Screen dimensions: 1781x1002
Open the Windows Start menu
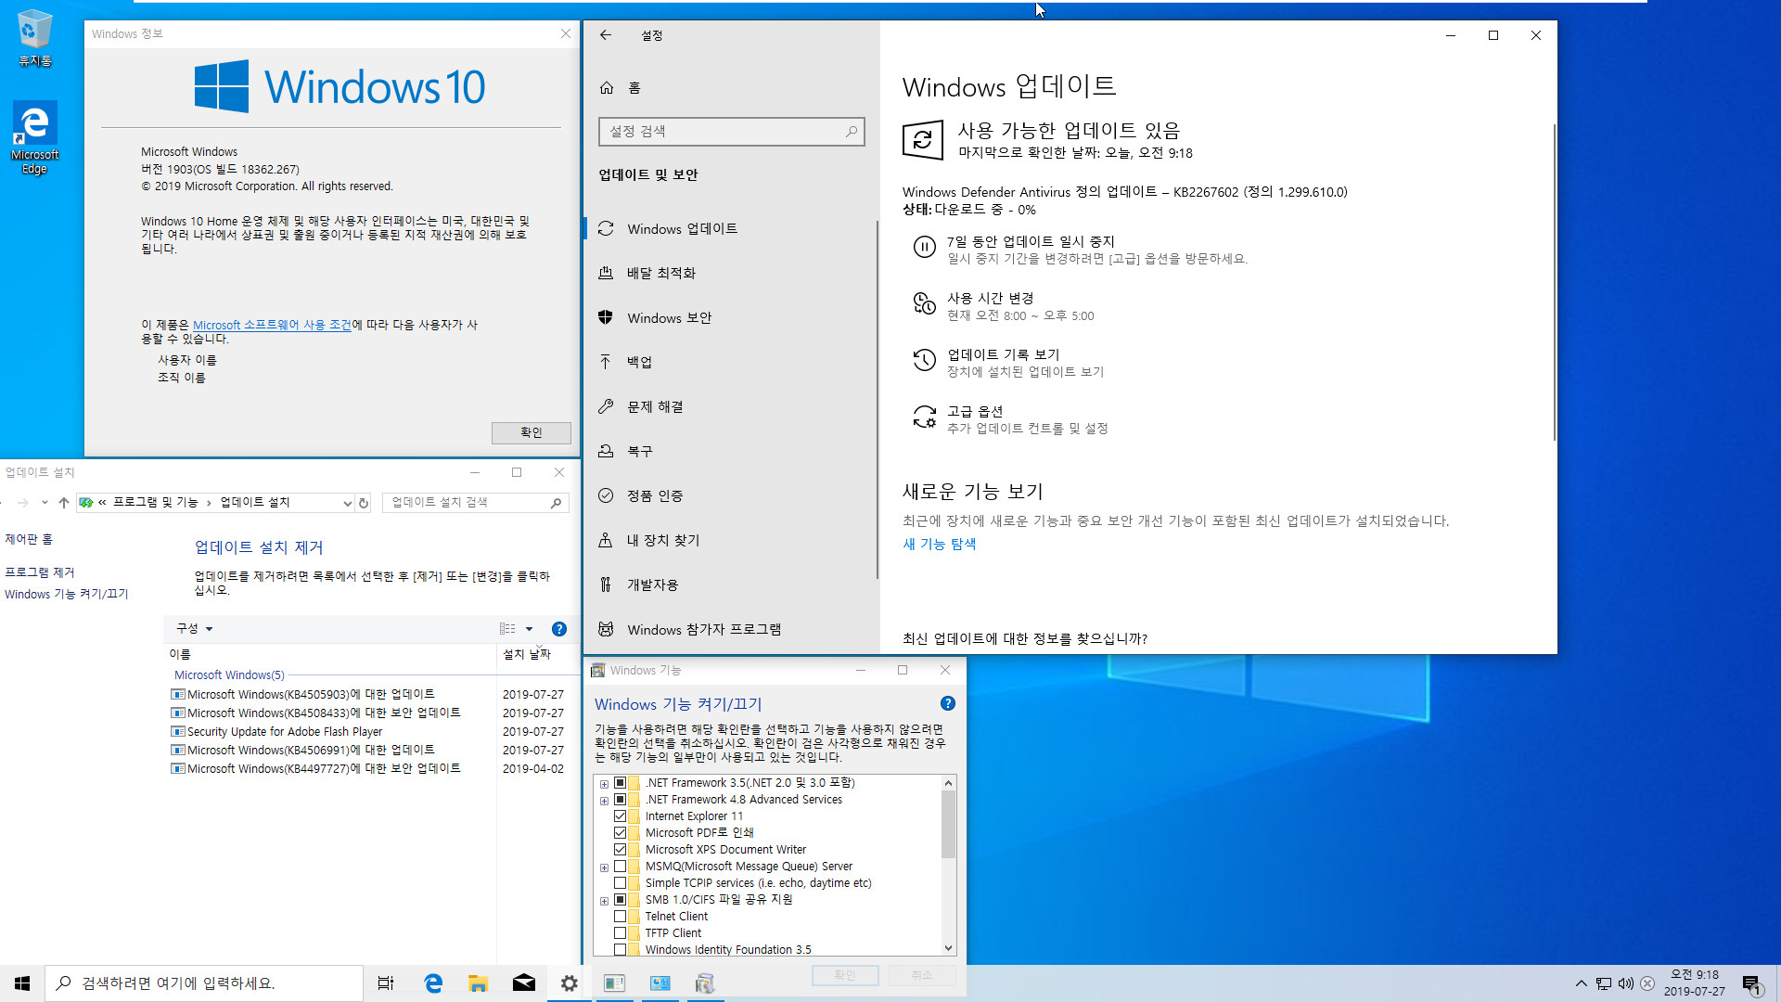pos(22,983)
